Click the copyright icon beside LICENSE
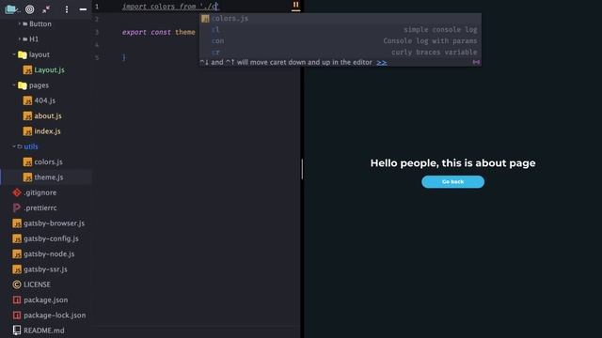The width and height of the screenshot is (602, 338). 17,284
